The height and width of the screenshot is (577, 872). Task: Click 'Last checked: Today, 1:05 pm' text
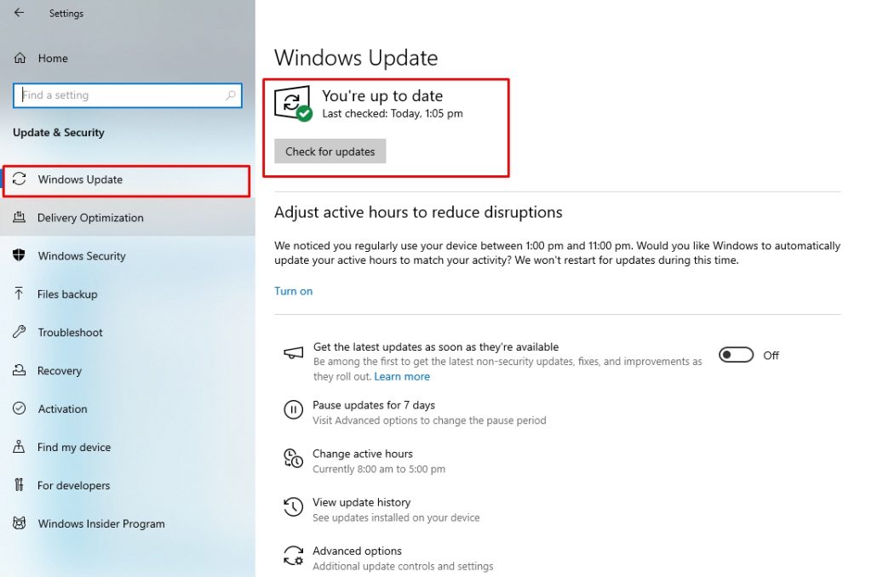pos(393,113)
